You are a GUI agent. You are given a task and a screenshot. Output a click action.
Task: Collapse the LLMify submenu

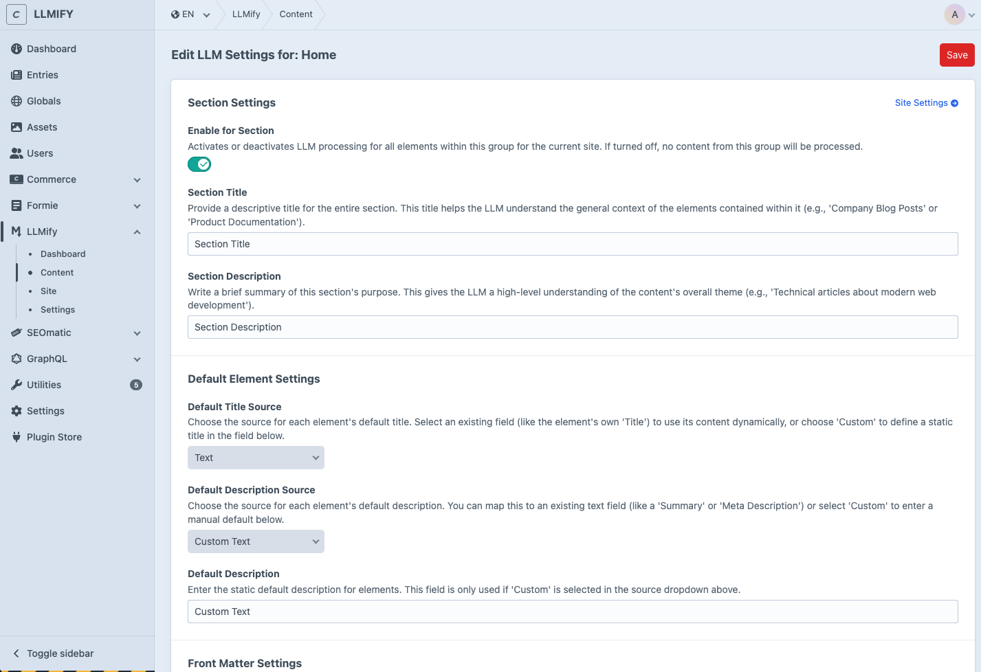137,232
